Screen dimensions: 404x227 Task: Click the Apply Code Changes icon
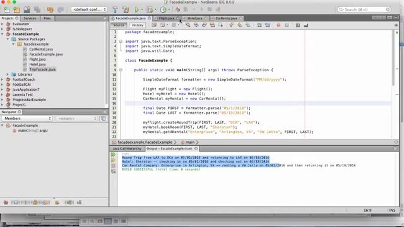[177, 9]
